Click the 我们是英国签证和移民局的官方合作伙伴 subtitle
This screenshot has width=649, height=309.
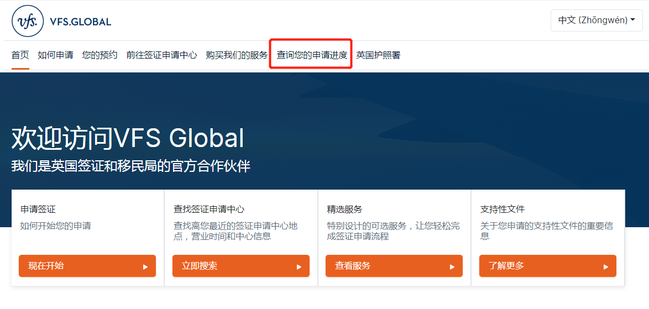(131, 166)
